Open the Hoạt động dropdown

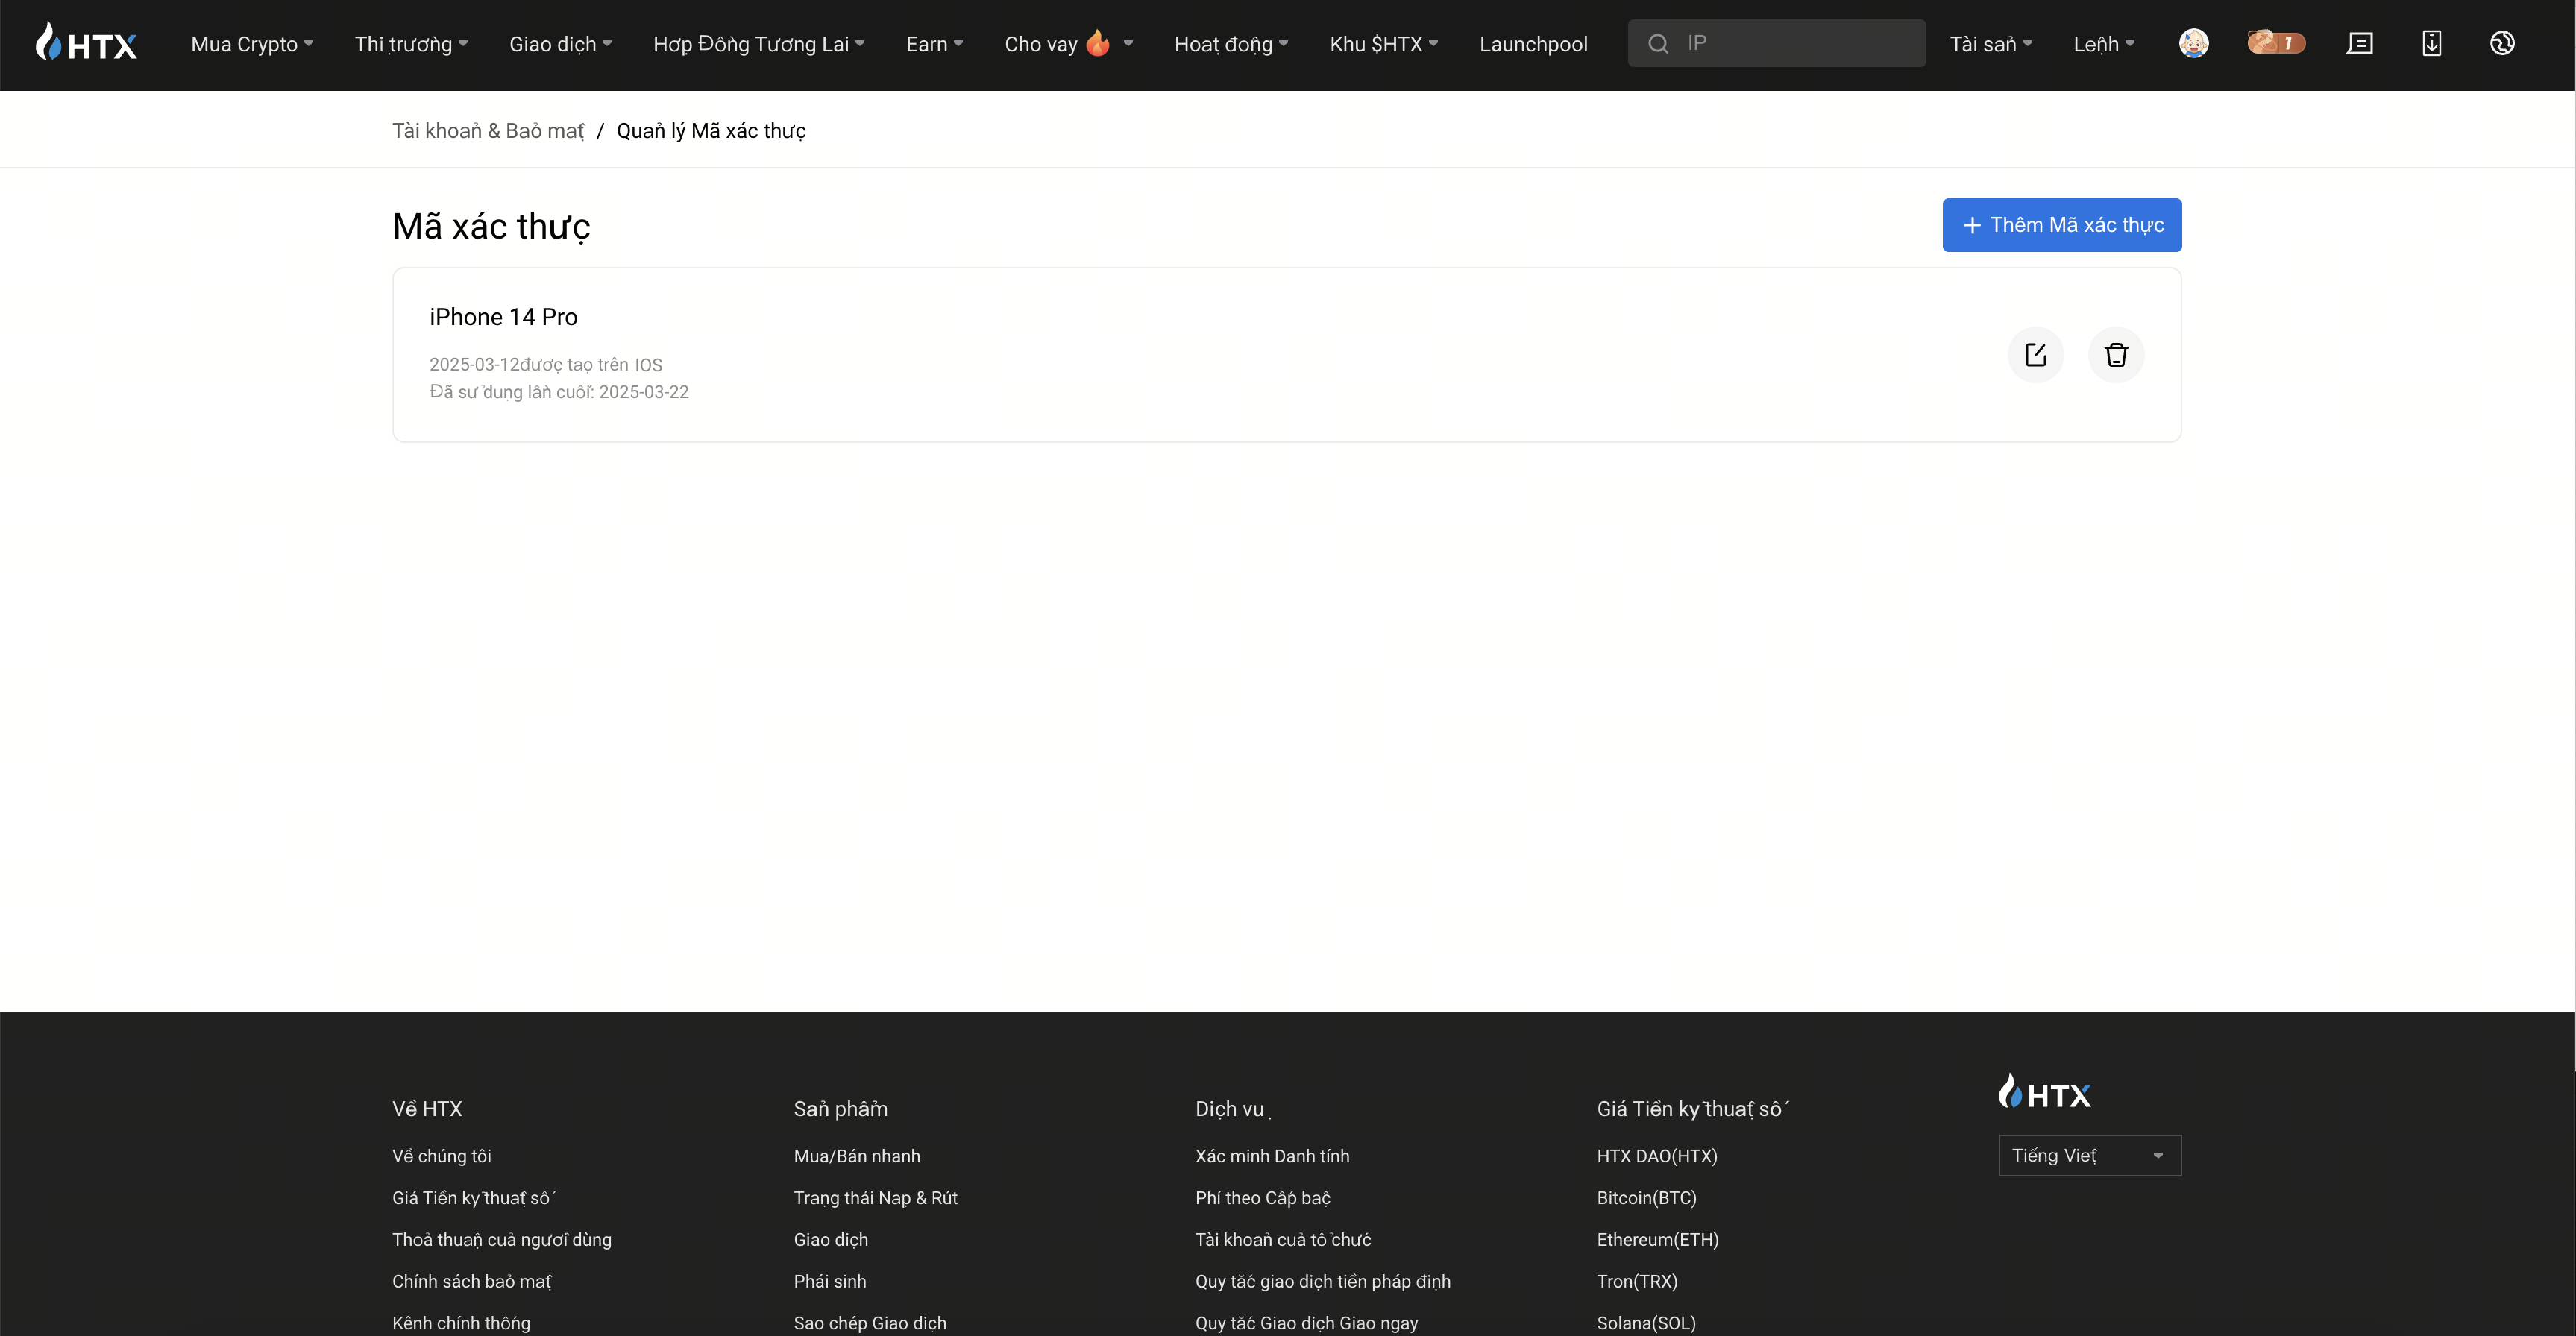pyautogui.click(x=1231, y=44)
